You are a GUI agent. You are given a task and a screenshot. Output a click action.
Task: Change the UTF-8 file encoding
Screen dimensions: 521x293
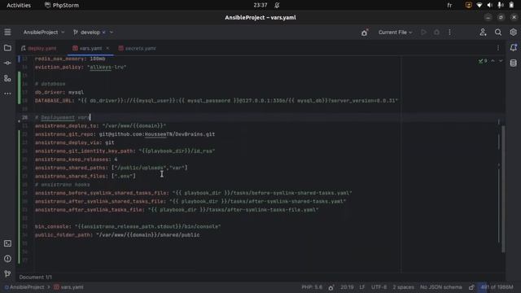click(x=379, y=287)
